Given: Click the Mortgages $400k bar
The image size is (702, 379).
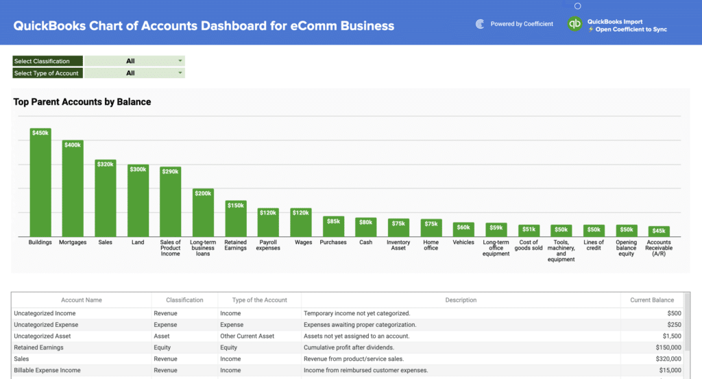Looking at the screenshot, I should coord(73,188).
